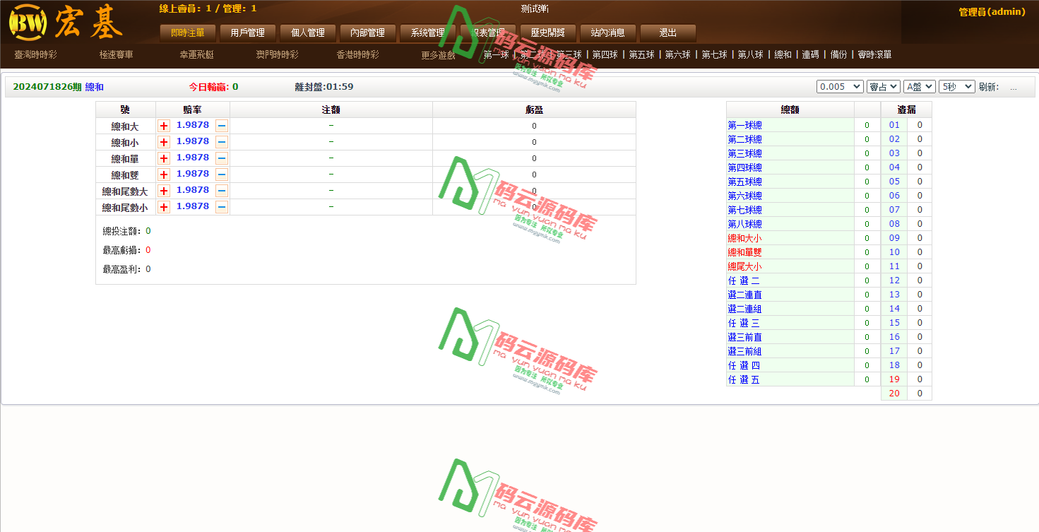Click the plus icon for 總和尾數大
The image size is (1039, 532).
pyautogui.click(x=163, y=190)
